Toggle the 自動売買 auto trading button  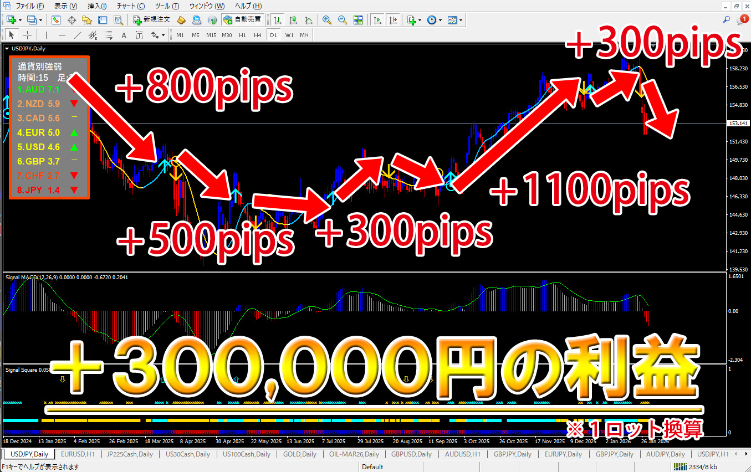(x=242, y=20)
